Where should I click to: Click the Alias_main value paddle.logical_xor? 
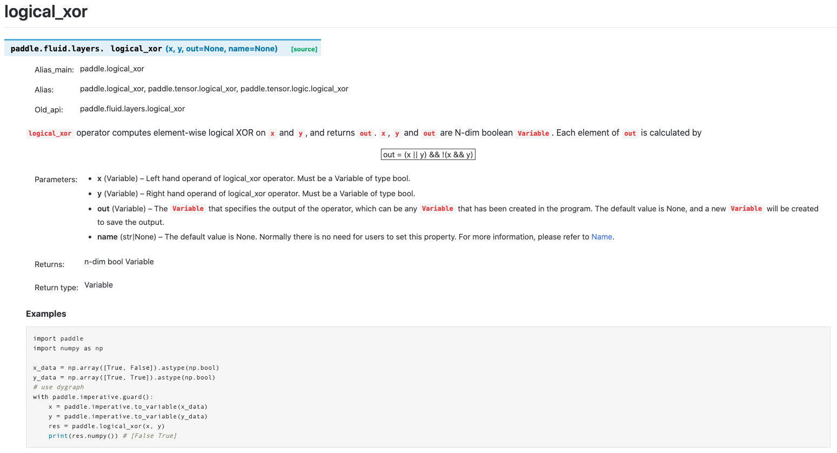tap(112, 69)
